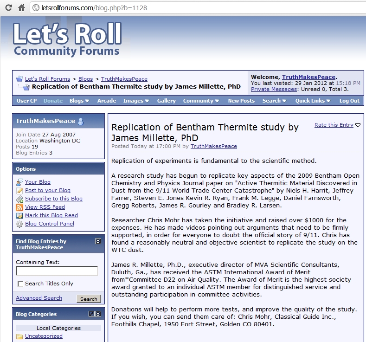Viewport: 366px width, 342px height.
Task: Click the globe site info icon
Action: (36, 8)
